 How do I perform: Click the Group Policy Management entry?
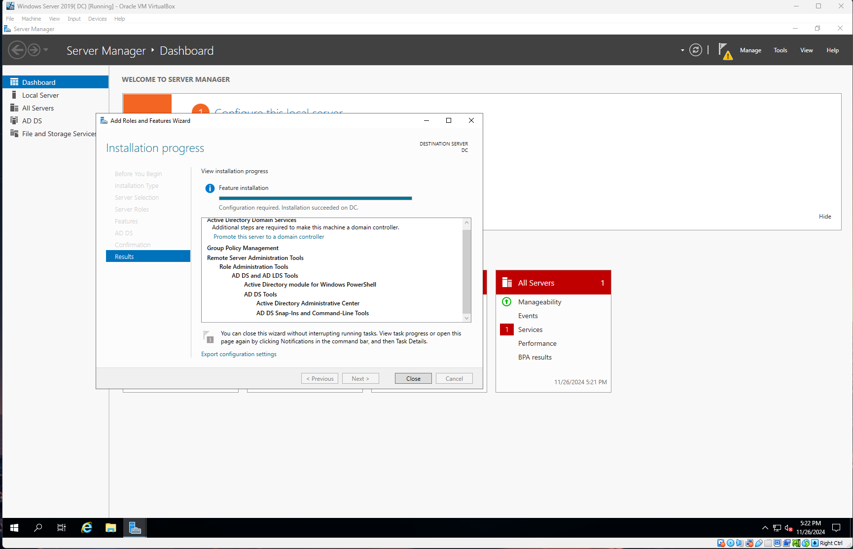point(243,248)
